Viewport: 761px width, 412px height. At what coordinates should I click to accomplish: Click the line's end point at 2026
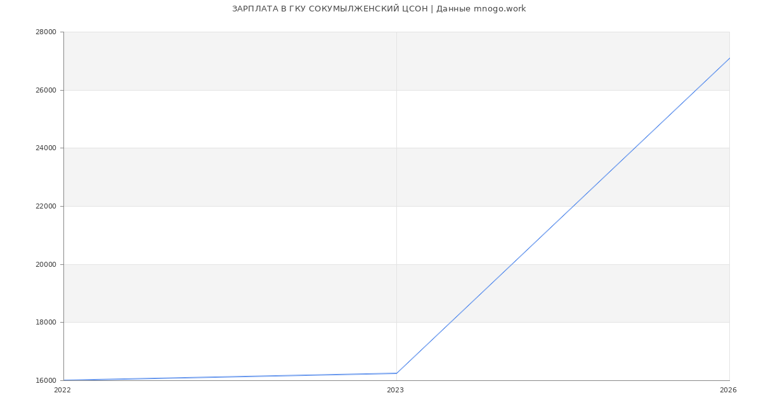[x=729, y=58]
